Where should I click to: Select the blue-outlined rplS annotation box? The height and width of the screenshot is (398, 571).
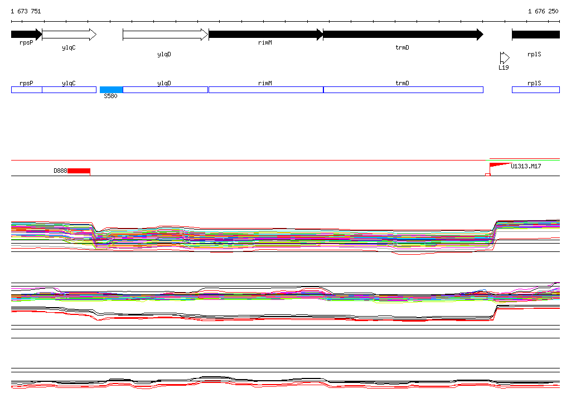tap(535, 90)
